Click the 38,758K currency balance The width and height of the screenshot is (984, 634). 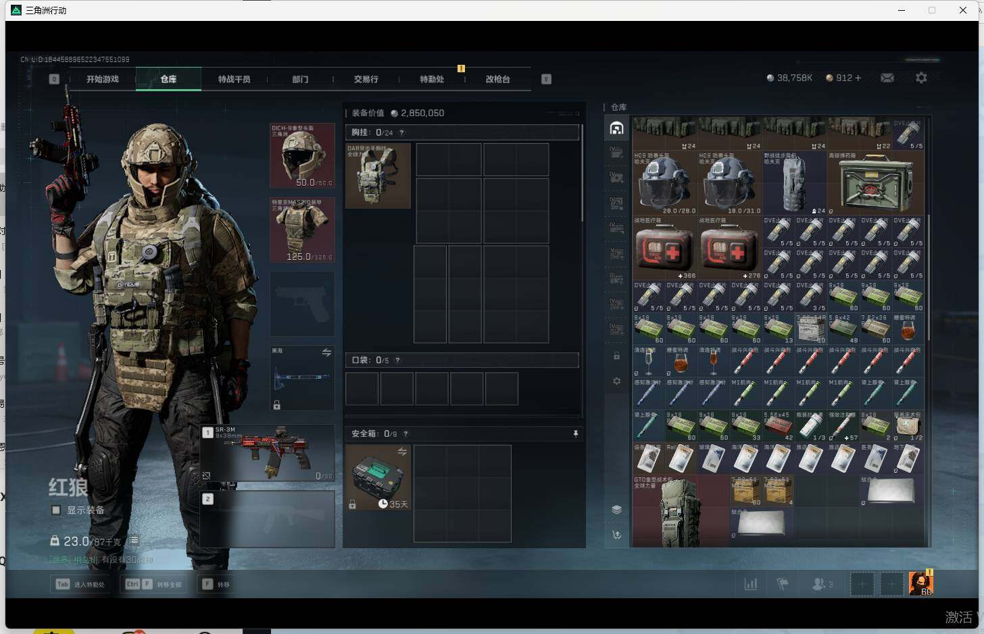coord(789,78)
